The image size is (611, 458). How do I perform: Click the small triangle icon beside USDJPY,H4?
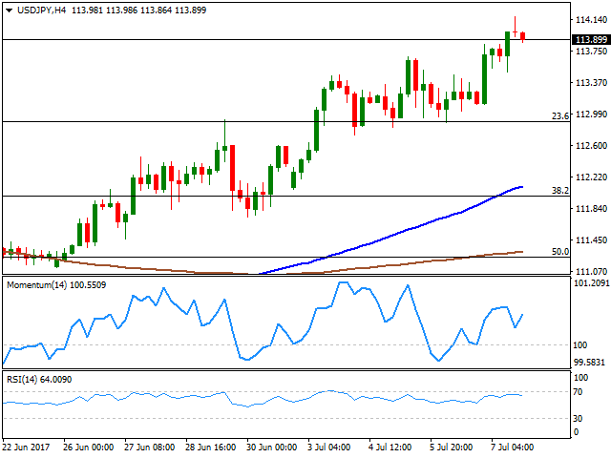(x=8, y=9)
